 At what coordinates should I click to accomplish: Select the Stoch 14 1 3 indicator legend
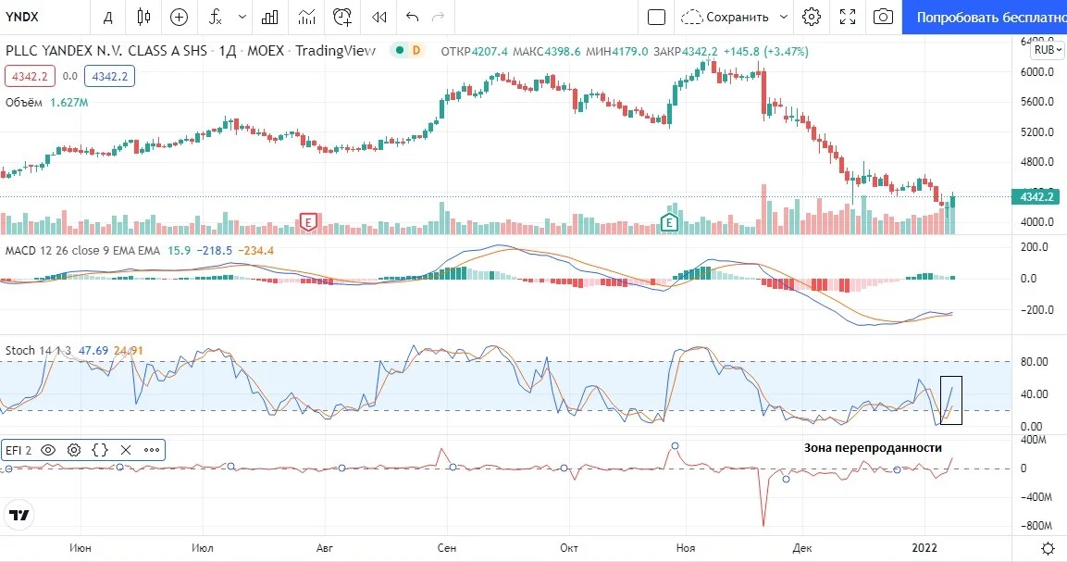point(38,350)
